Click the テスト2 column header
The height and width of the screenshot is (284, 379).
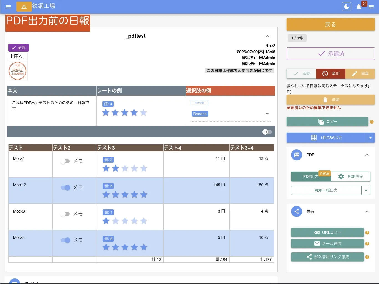click(75, 148)
